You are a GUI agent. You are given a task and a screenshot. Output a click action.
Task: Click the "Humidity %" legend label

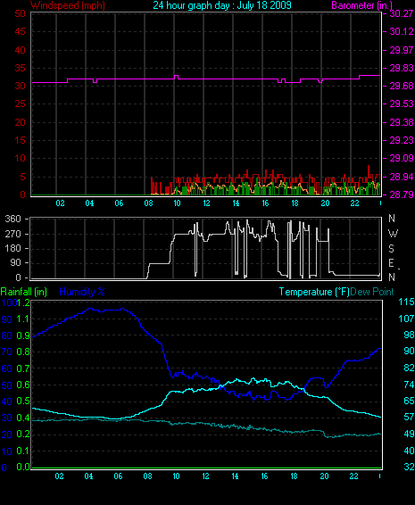(82, 292)
